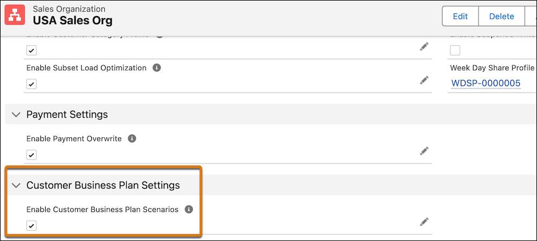Image resolution: width=537 pixels, height=241 pixels.
Task: Collapse the Payment Settings section
Action: click(x=16, y=115)
